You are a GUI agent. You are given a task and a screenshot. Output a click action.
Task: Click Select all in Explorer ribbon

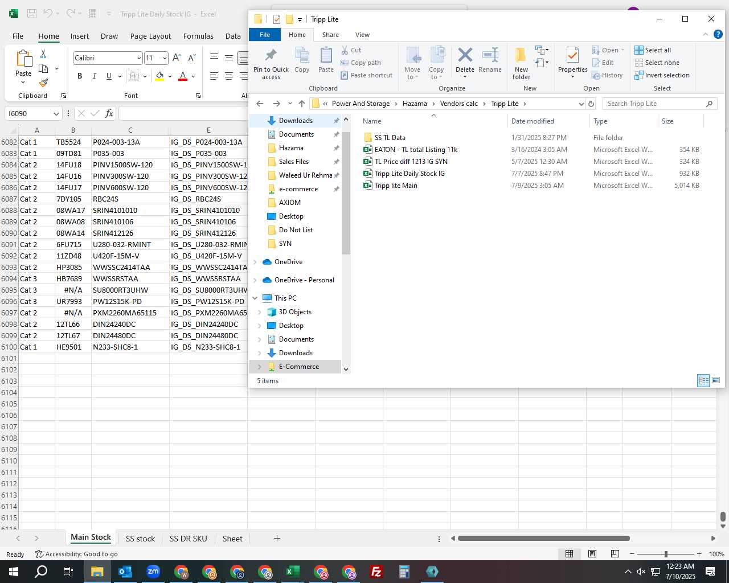(x=653, y=50)
